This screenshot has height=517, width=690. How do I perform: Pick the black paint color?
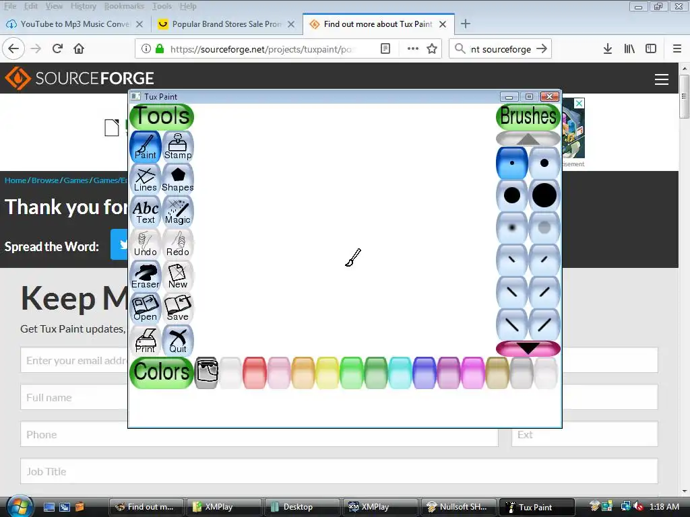click(x=206, y=373)
